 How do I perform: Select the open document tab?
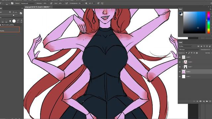pos(37,7)
